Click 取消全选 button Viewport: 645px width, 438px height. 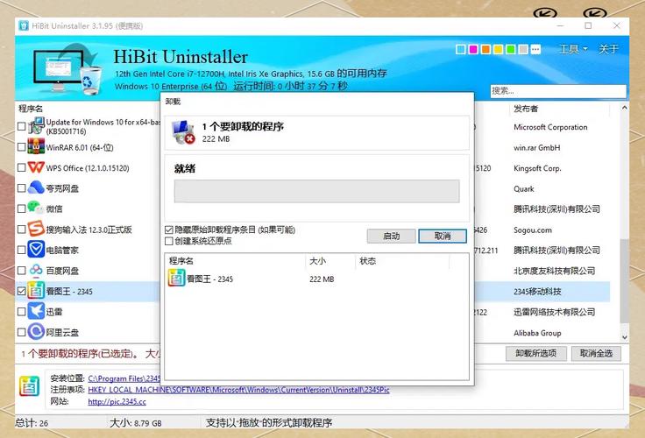click(x=596, y=353)
